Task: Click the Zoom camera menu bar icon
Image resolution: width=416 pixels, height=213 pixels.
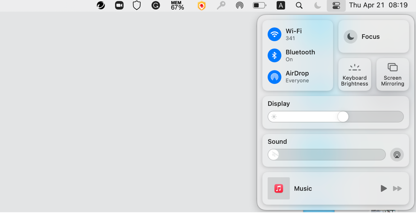Action: [119, 6]
